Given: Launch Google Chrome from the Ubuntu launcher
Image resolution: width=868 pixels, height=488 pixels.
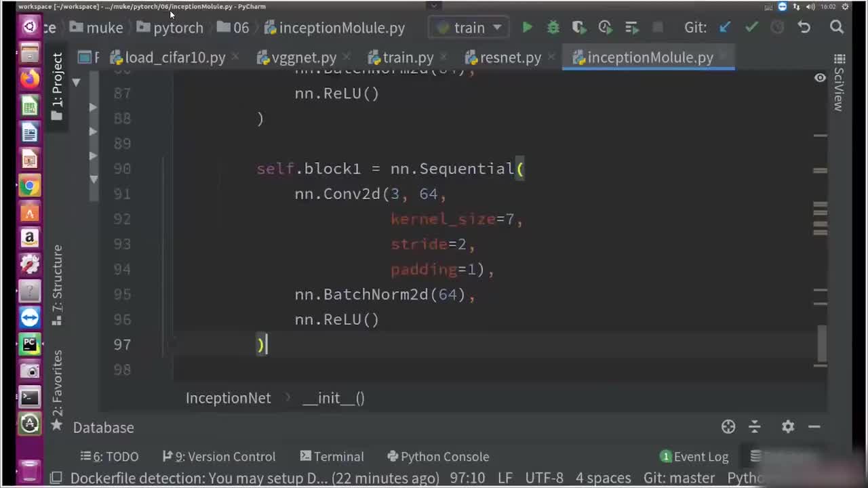Looking at the screenshot, I should point(29,186).
